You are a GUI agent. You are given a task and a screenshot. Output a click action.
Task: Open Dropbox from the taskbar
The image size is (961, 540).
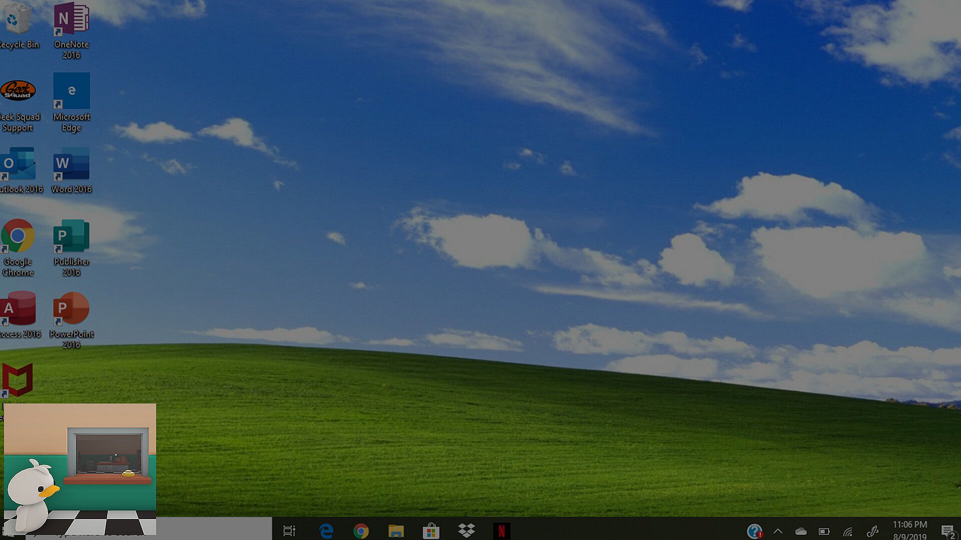pos(466,530)
